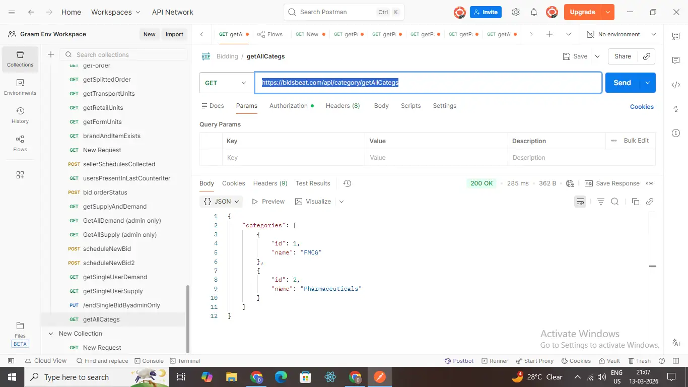Open the GET method dropdown
The height and width of the screenshot is (387, 688).
[x=226, y=83]
